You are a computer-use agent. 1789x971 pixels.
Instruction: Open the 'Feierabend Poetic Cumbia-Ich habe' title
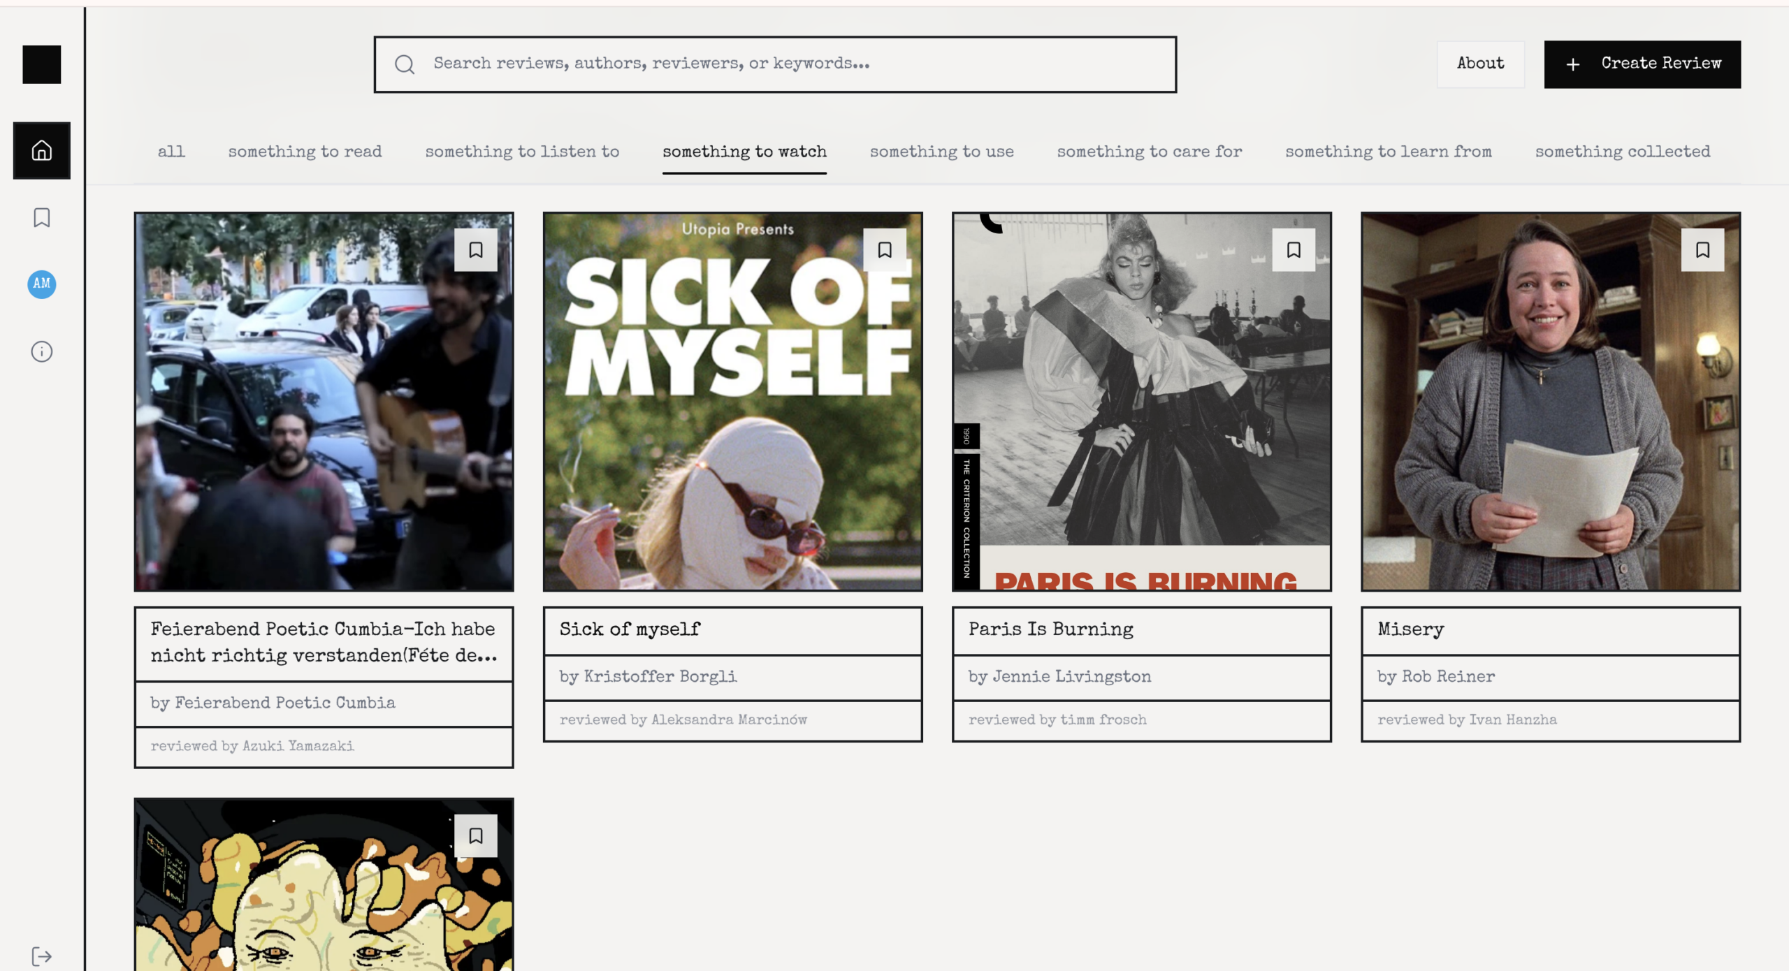pos(324,643)
